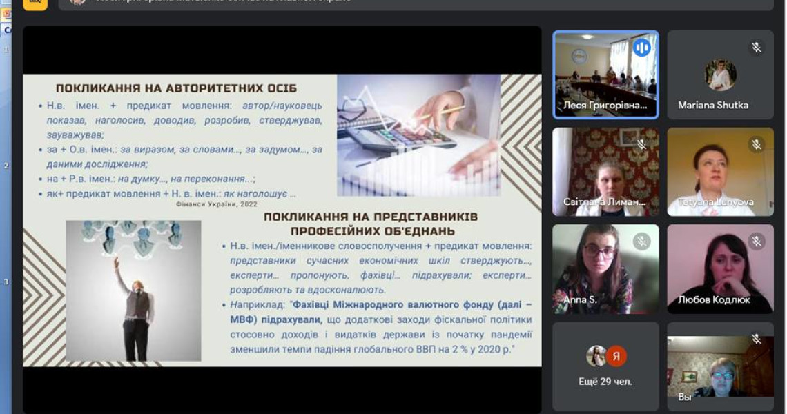Click the 'Mariana Shutka' name label
787x414 pixels.
712,106
